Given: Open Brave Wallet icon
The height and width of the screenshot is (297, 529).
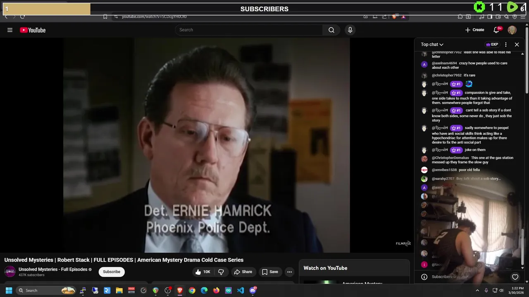Looking at the screenshot, I should [498, 16].
